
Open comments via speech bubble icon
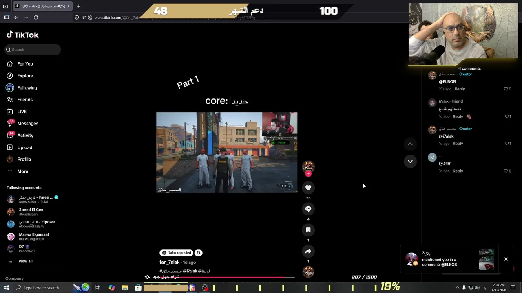[308, 209]
